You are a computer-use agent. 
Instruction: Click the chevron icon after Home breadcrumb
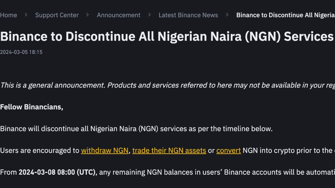[x=26, y=15]
